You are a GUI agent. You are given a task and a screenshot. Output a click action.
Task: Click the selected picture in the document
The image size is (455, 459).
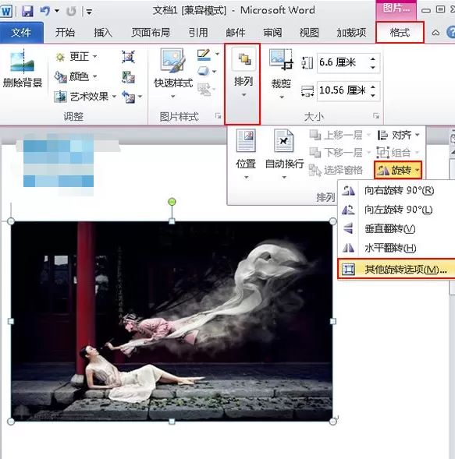point(172,321)
